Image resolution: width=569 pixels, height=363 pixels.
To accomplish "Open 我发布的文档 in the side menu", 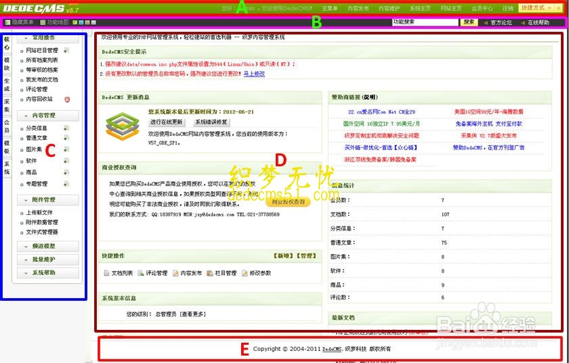I will [42, 80].
